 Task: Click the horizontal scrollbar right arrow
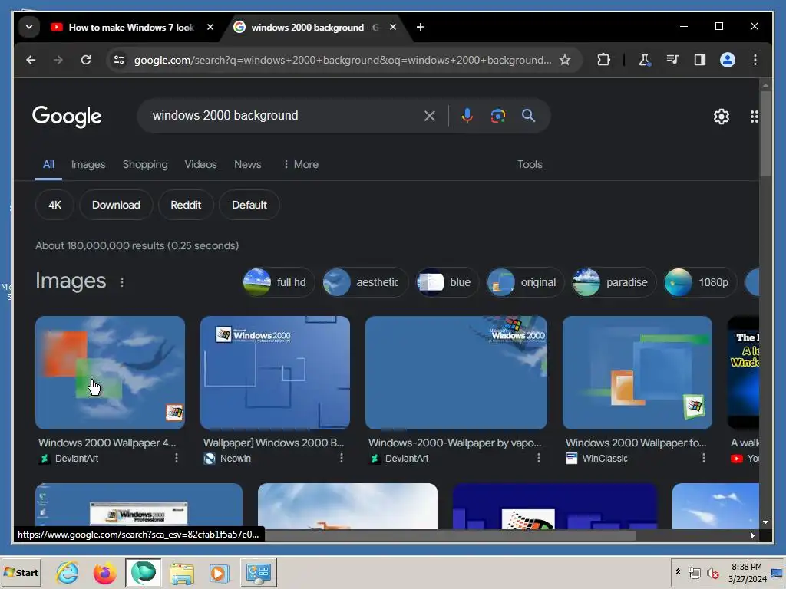coord(753,535)
